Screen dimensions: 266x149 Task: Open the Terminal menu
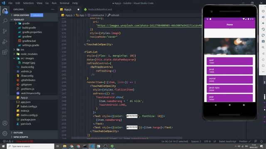[64, 3]
